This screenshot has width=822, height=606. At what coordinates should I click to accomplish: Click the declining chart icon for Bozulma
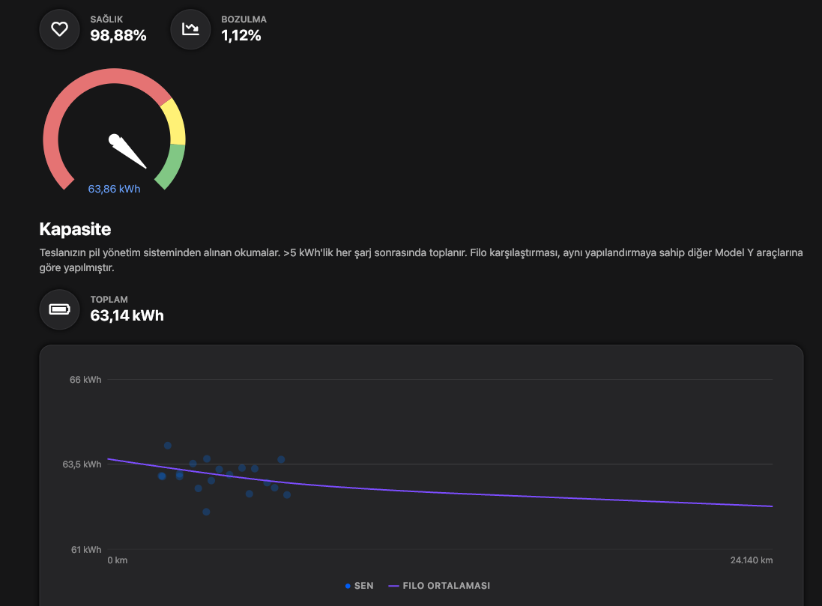(190, 29)
